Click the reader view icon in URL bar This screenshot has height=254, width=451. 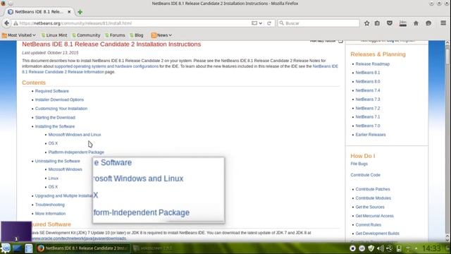(x=254, y=23)
